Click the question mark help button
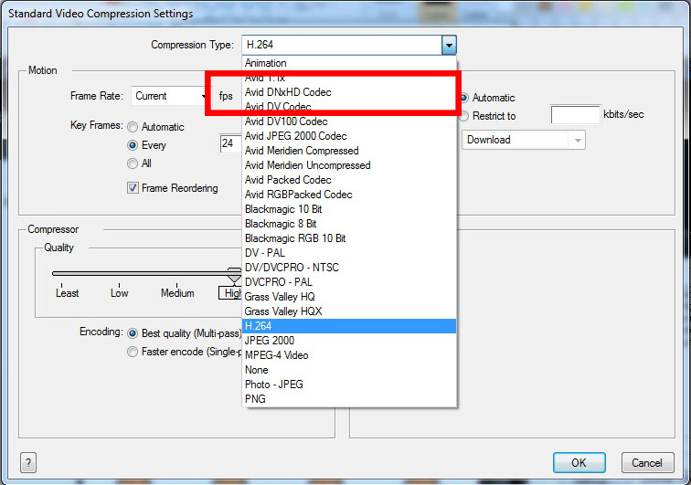 pyautogui.click(x=28, y=463)
